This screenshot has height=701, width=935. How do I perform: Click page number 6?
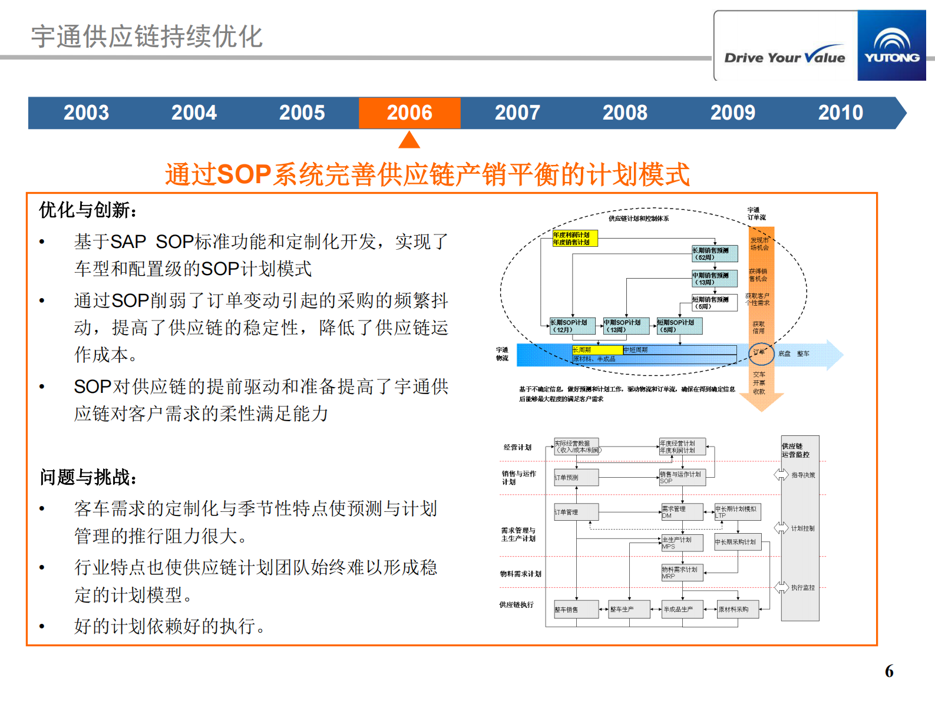click(x=889, y=671)
